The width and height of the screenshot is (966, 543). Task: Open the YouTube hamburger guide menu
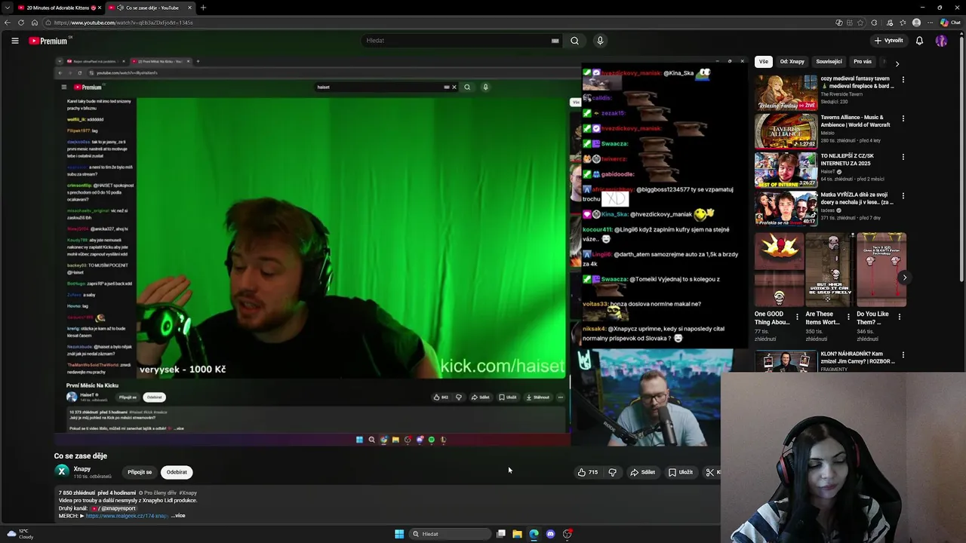pos(14,41)
